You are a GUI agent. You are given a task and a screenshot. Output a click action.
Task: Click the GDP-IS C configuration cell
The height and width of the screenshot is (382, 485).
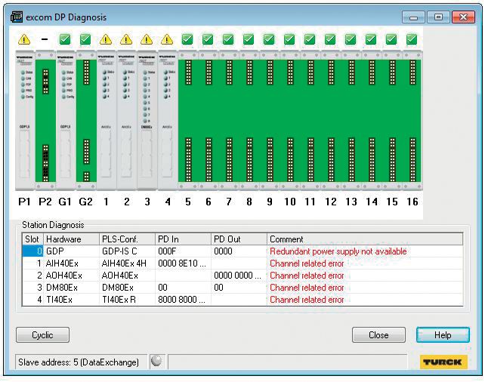(x=127, y=251)
